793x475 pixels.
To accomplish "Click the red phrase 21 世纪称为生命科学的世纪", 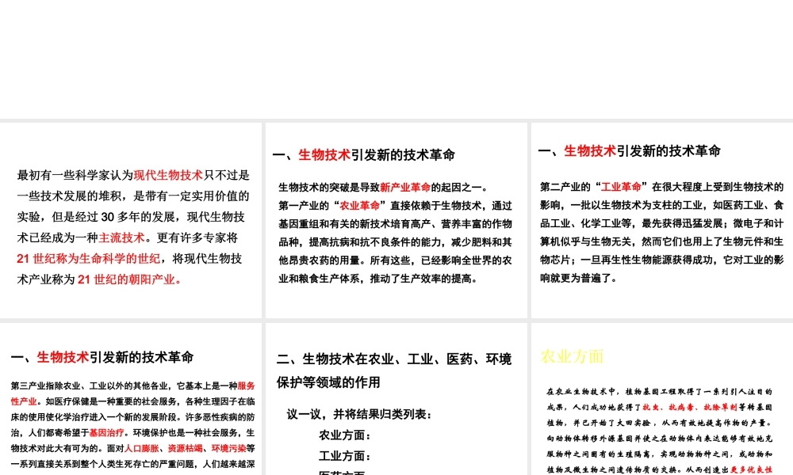I will point(89,259).
